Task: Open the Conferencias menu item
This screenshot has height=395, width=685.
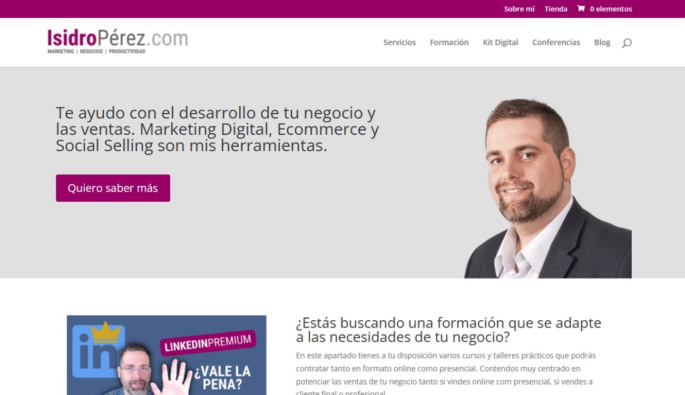Action: [556, 43]
